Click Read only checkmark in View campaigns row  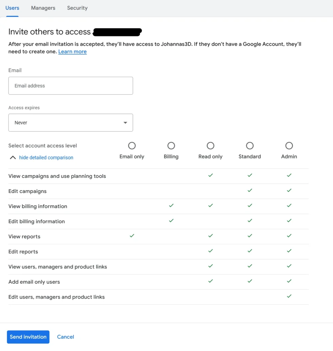[x=210, y=175]
